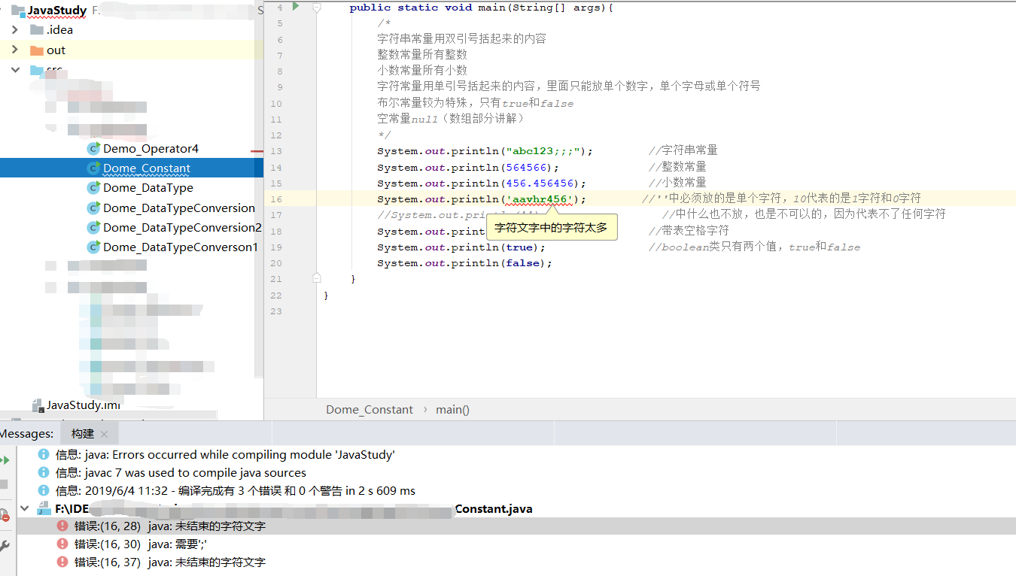Click the main() breadcrumb
The width and height of the screenshot is (1016, 576).
[x=453, y=410]
